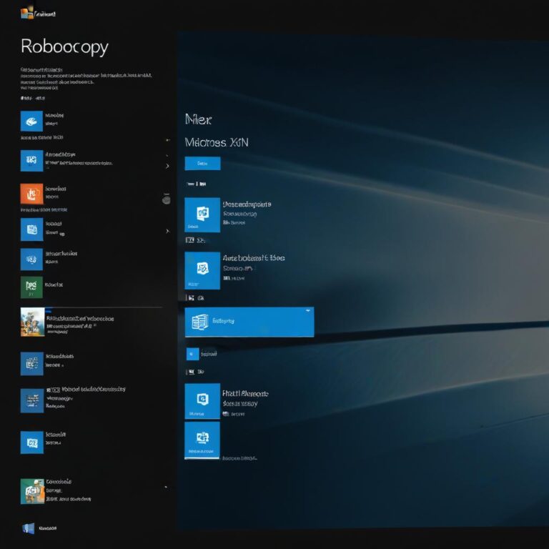
Task: Click the description text link under the Robocopy title
Action: coord(86,74)
